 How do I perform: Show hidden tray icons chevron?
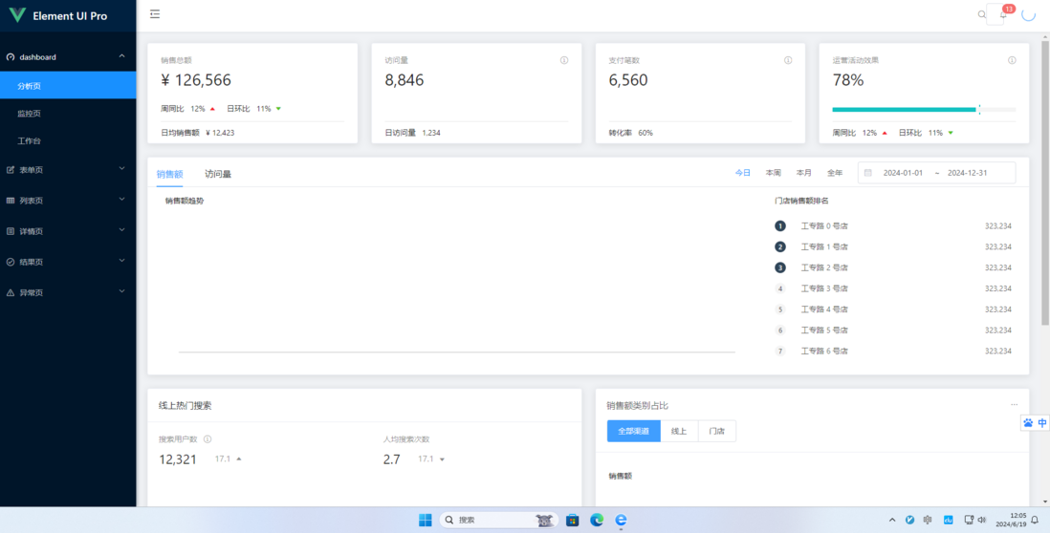point(892,520)
